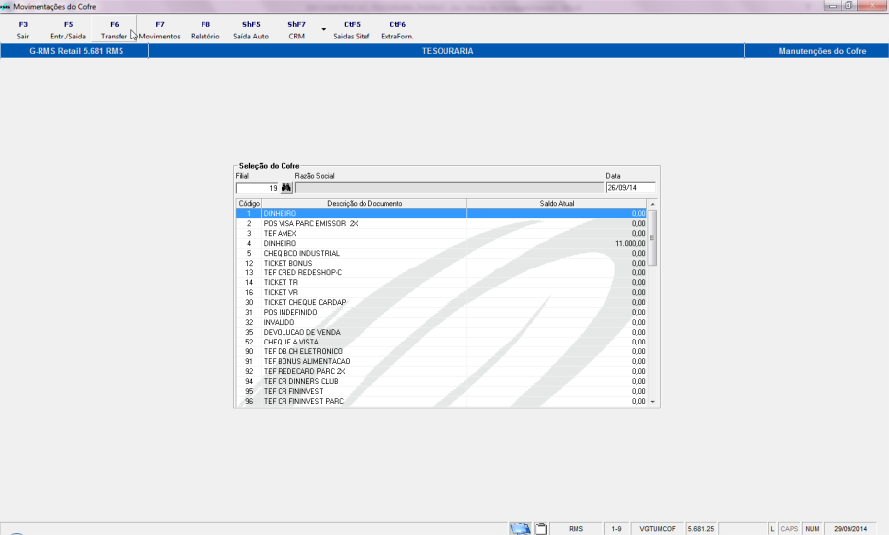Image resolution: width=889 pixels, height=535 pixels.
Task: Click the 5.681.25 version status entry
Action: [x=701, y=529]
